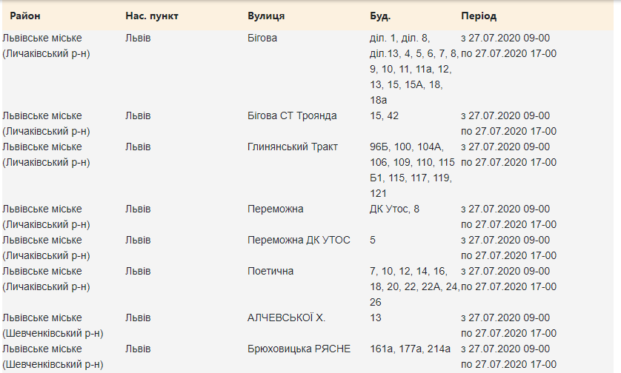
Task: Click the ДК Утос, 8 building cell
Action: [394, 209]
